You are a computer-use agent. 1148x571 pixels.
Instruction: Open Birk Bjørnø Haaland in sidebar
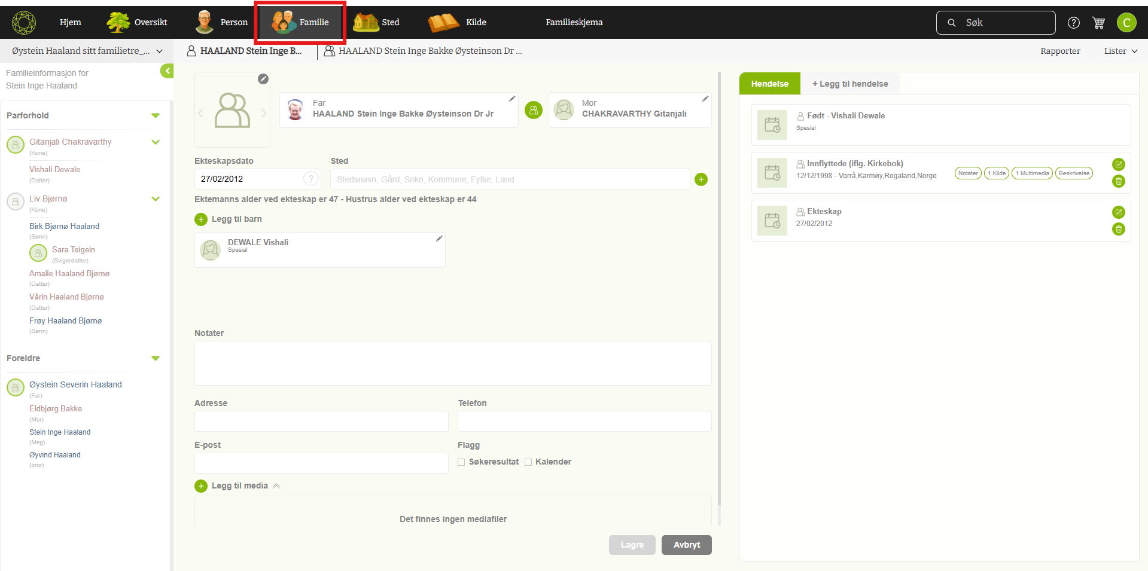64,226
